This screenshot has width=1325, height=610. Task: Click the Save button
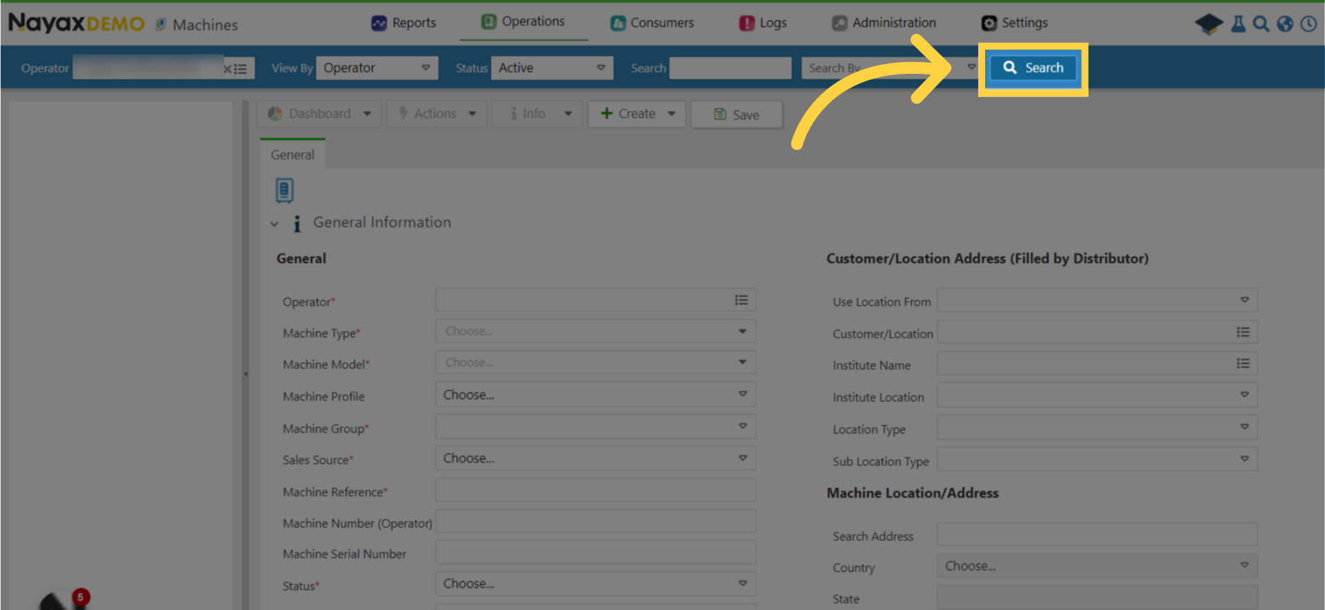736,115
